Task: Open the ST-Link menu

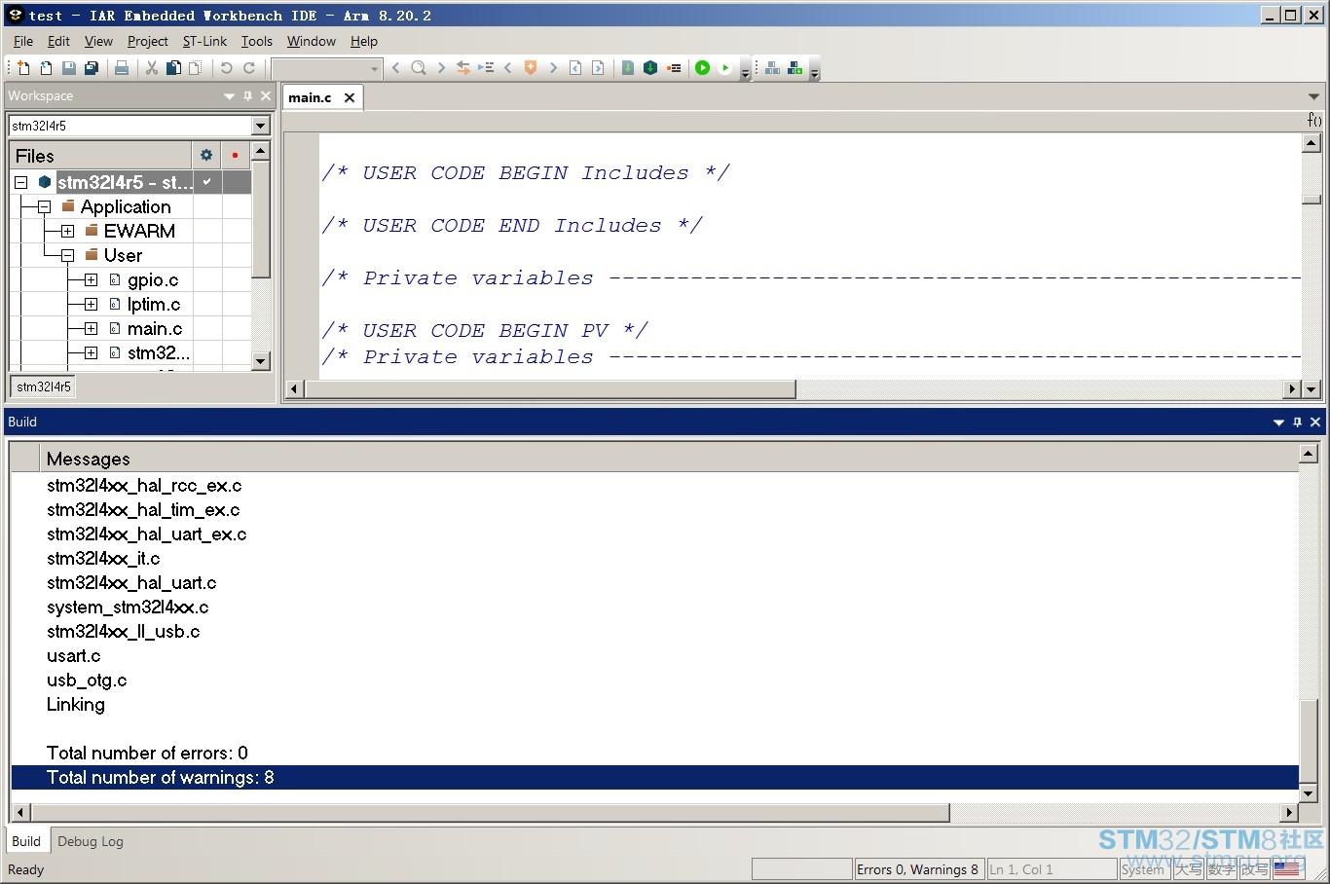Action: pyautogui.click(x=204, y=41)
